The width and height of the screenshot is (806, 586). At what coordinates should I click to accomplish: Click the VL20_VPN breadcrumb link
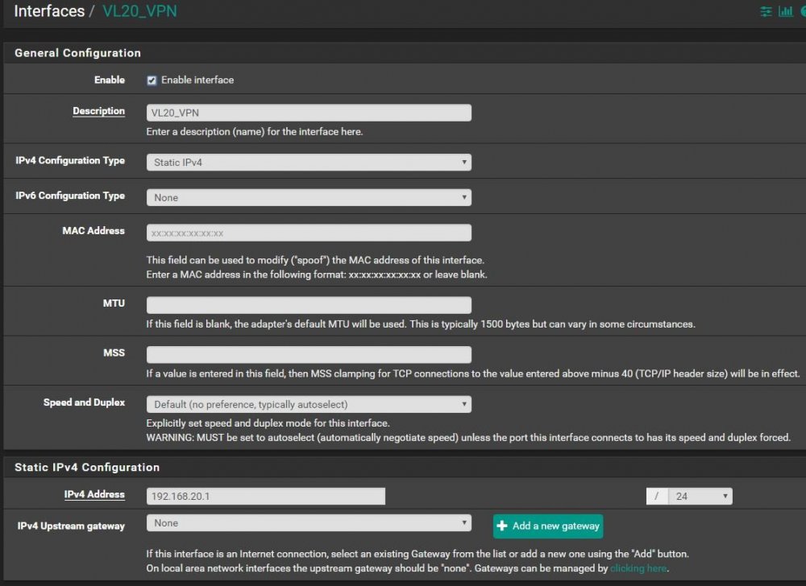[x=139, y=11]
